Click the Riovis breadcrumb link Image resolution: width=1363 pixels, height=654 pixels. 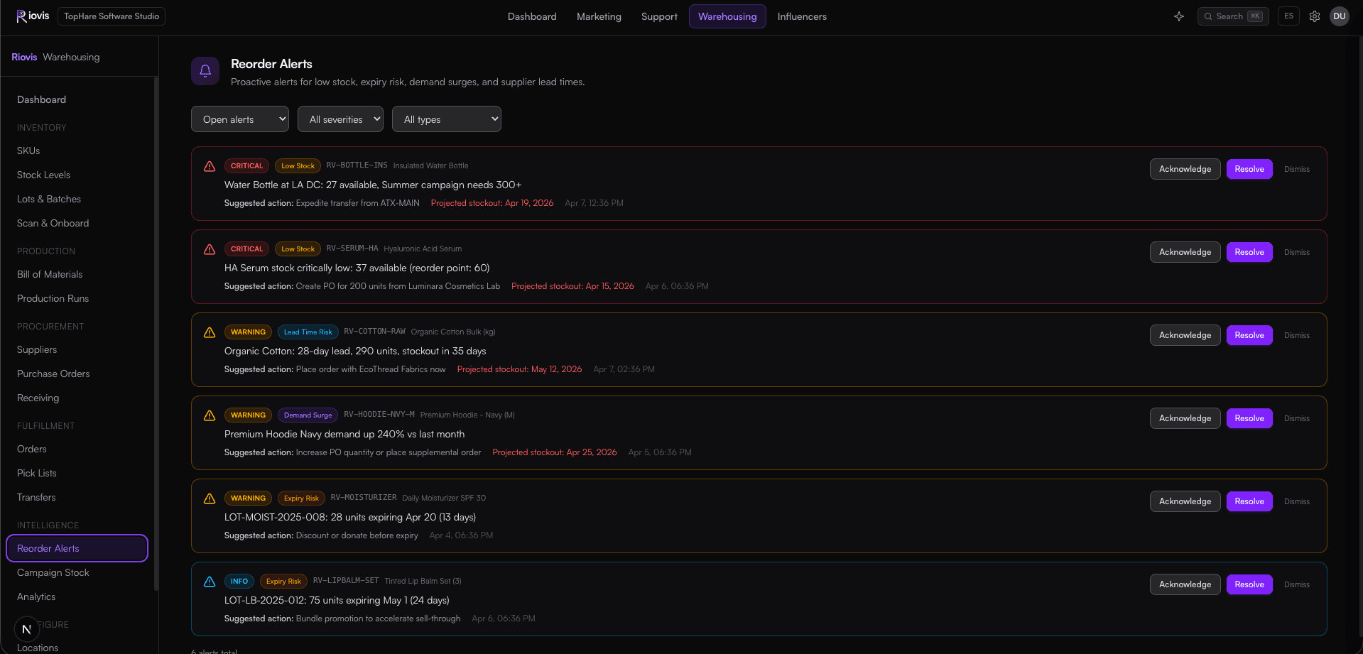[x=24, y=57]
